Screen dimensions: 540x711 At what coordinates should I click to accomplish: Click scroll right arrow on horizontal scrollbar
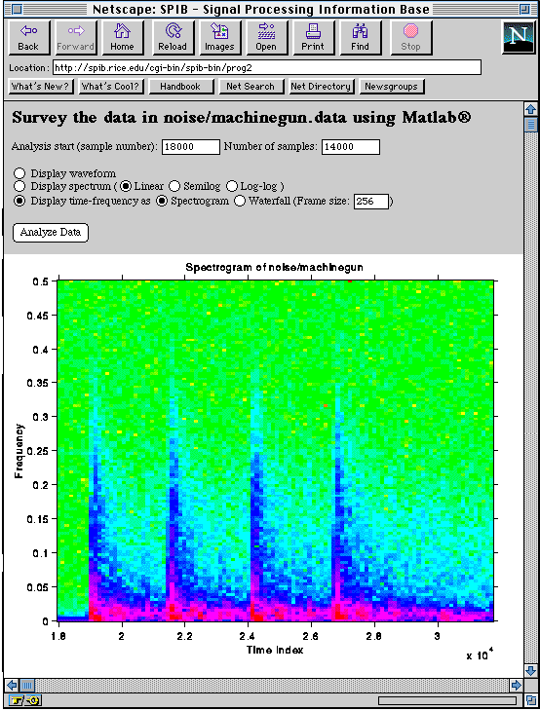coord(516,685)
